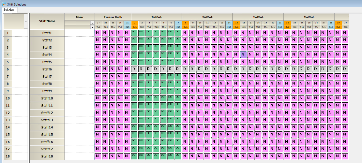Click the date 10 column header
Viewport: 362px width, 163px height.
coord(200,23)
